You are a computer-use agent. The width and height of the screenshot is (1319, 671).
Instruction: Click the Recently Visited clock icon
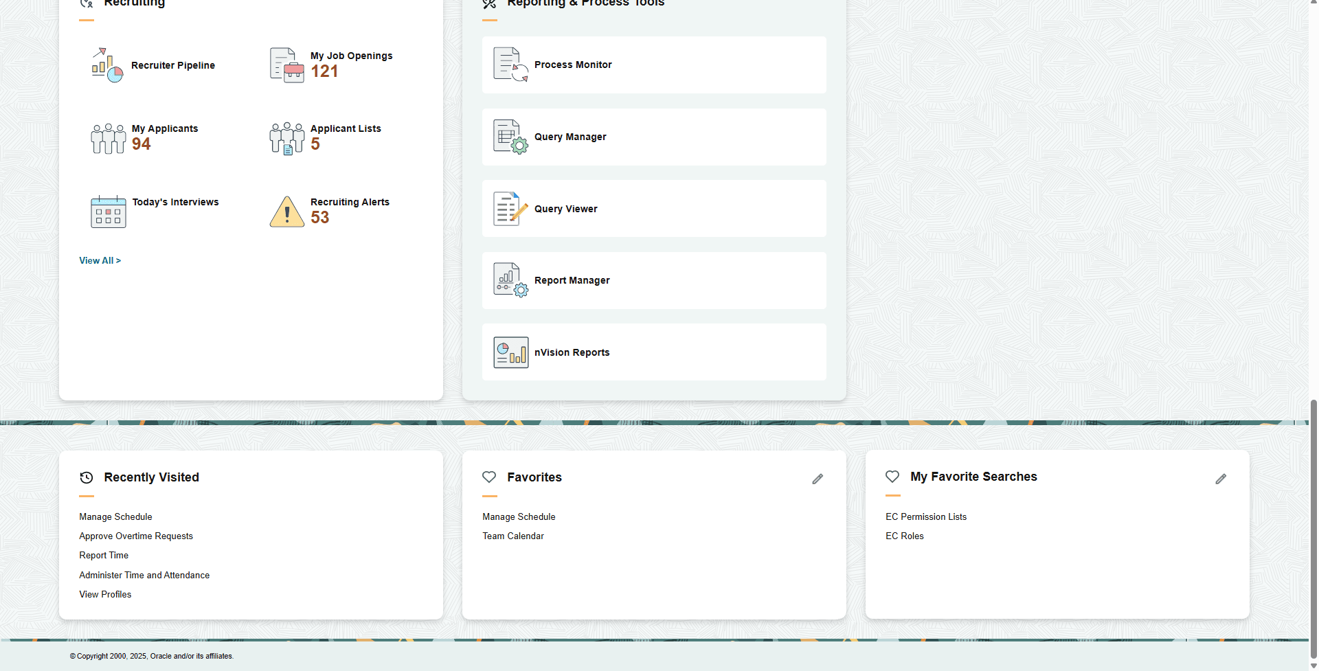coord(87,477)
